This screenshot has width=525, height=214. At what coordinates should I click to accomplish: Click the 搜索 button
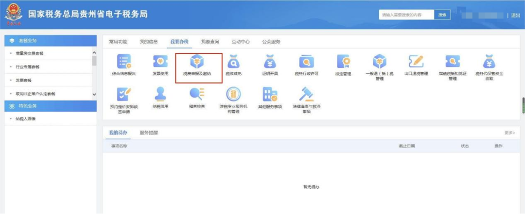[442, 15]
